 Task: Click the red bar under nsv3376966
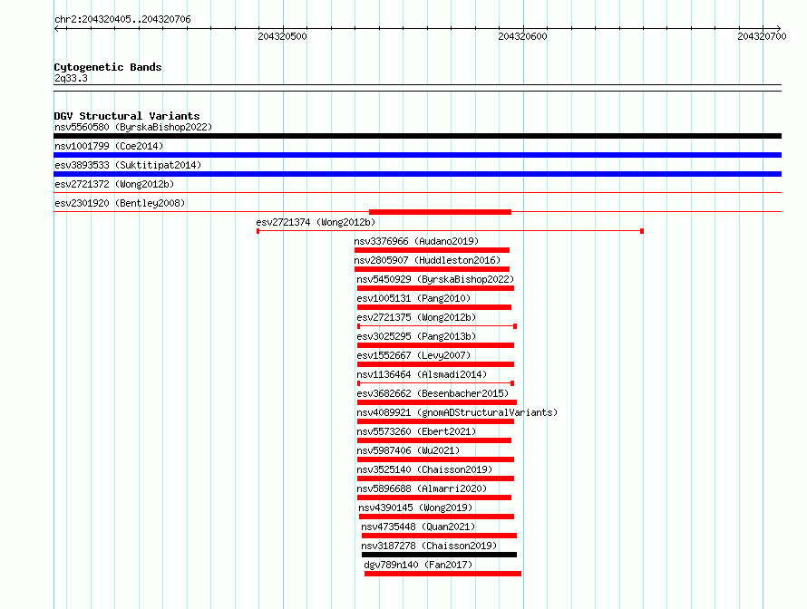[x=432, y=250]
